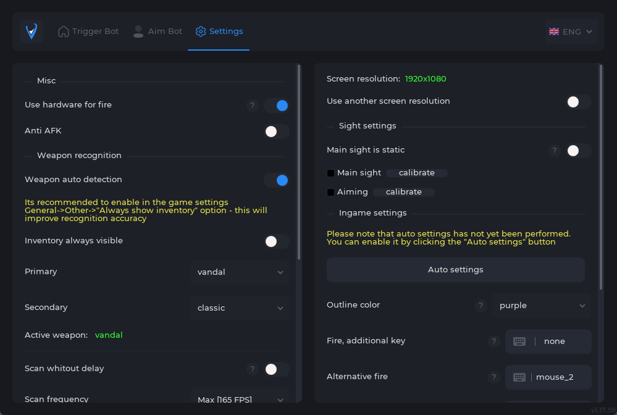Switch to the Trigger Bot tab
The width and height of the screenshot is (617, 415).
(x=88, y=31)
